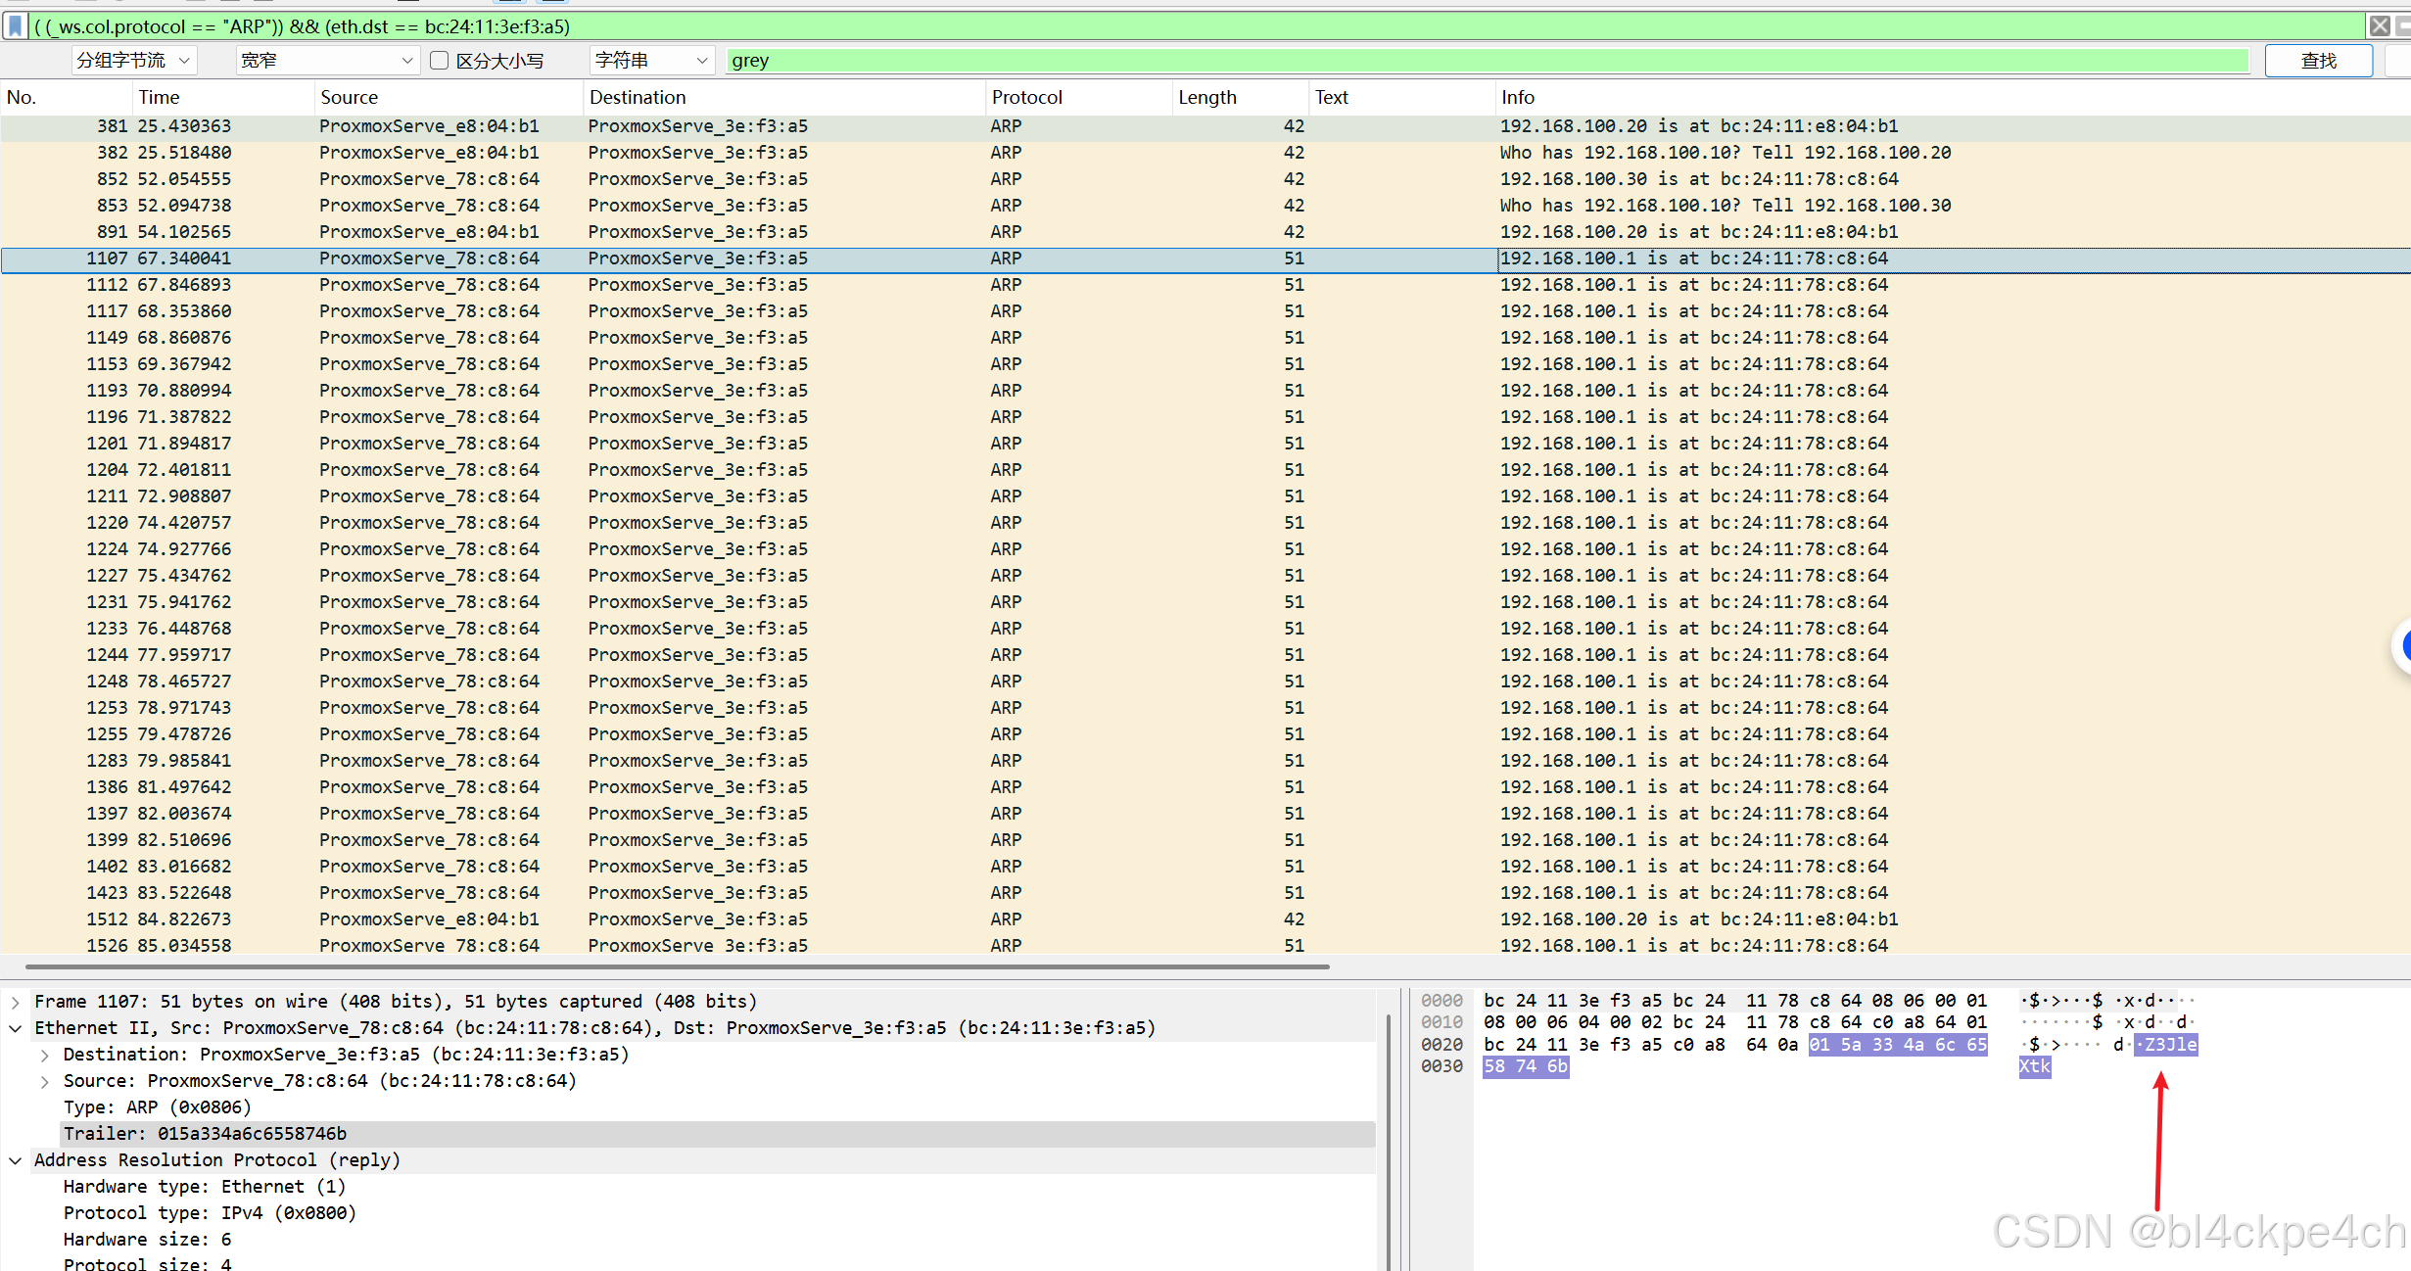The width and height of the screenshot is (2411, 1271).
Task: Collapse the Ethernet II tree section
Action: (x=16, y=1028)
